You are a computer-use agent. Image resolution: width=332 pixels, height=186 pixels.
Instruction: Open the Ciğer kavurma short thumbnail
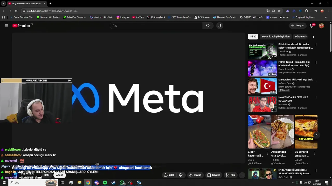[x=259, y=132]
